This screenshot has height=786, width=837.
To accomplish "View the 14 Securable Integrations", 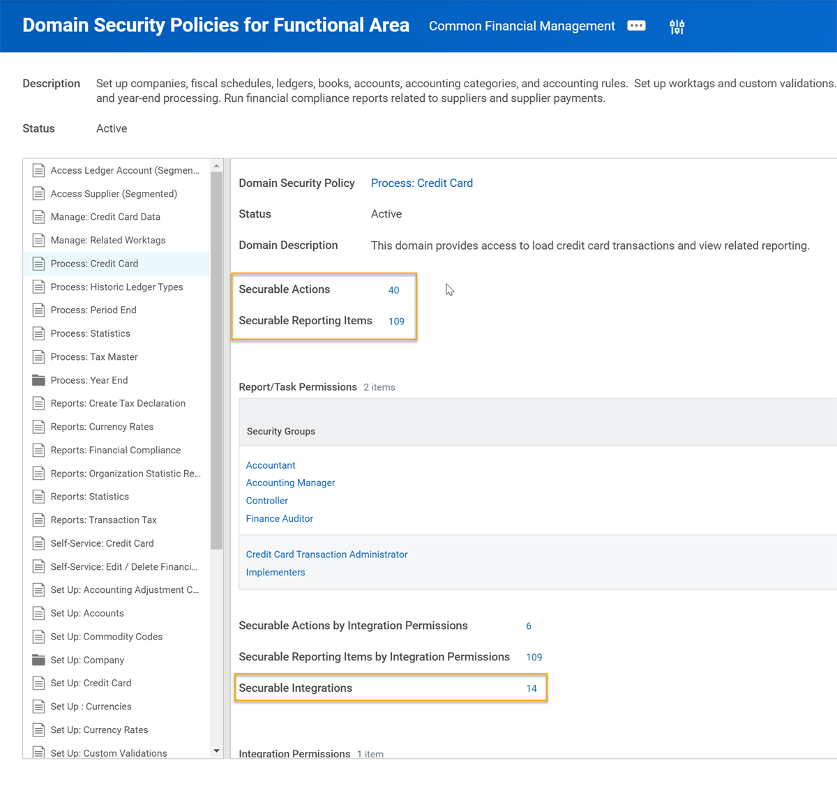I will point(531,688).
